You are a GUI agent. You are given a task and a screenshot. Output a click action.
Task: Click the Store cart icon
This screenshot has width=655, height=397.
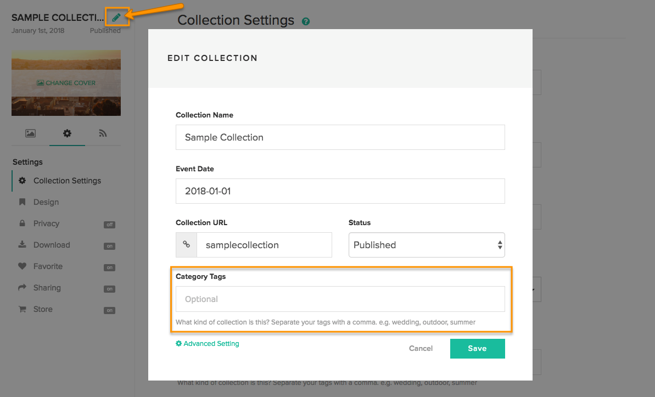point(23,309)
